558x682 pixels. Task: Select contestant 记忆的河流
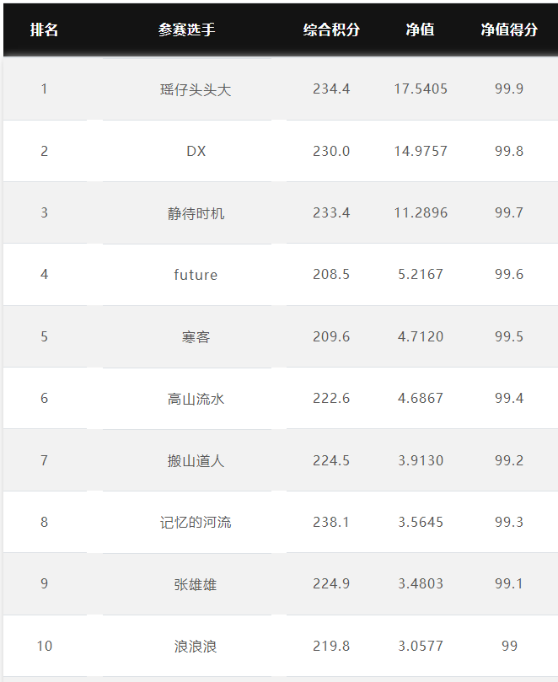196,523
